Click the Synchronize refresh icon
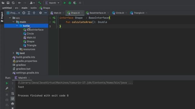The height and width of the screenshot is (109, 195). coord(13,3)
